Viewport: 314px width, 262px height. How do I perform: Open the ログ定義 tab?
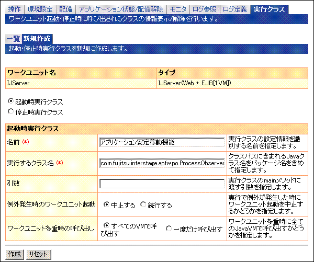[235, 9]
